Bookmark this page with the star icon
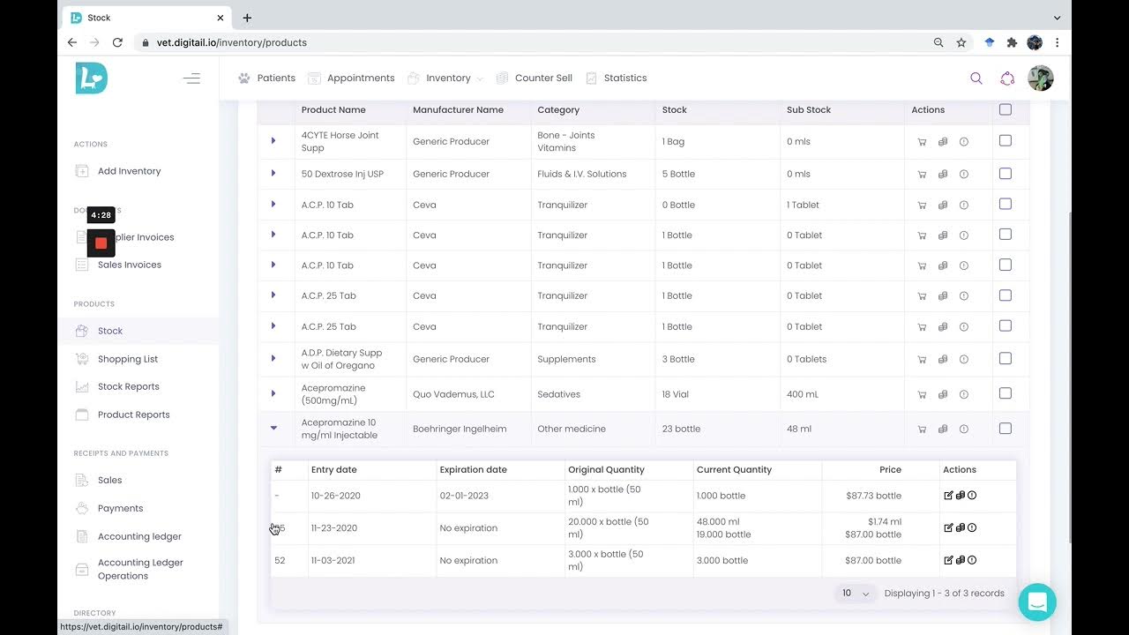1129x635 pixels. click(961, 42)
